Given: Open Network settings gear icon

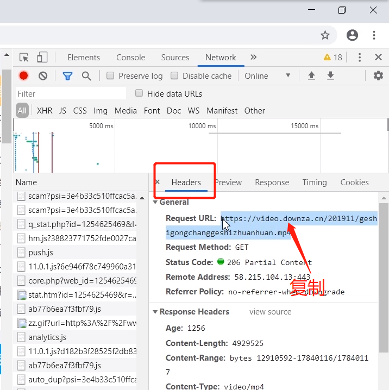Looking at the screenshot, I should click(378, 76).
